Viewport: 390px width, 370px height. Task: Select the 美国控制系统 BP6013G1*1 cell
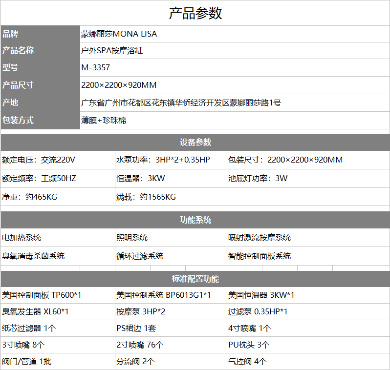click(x=163, y=295)
